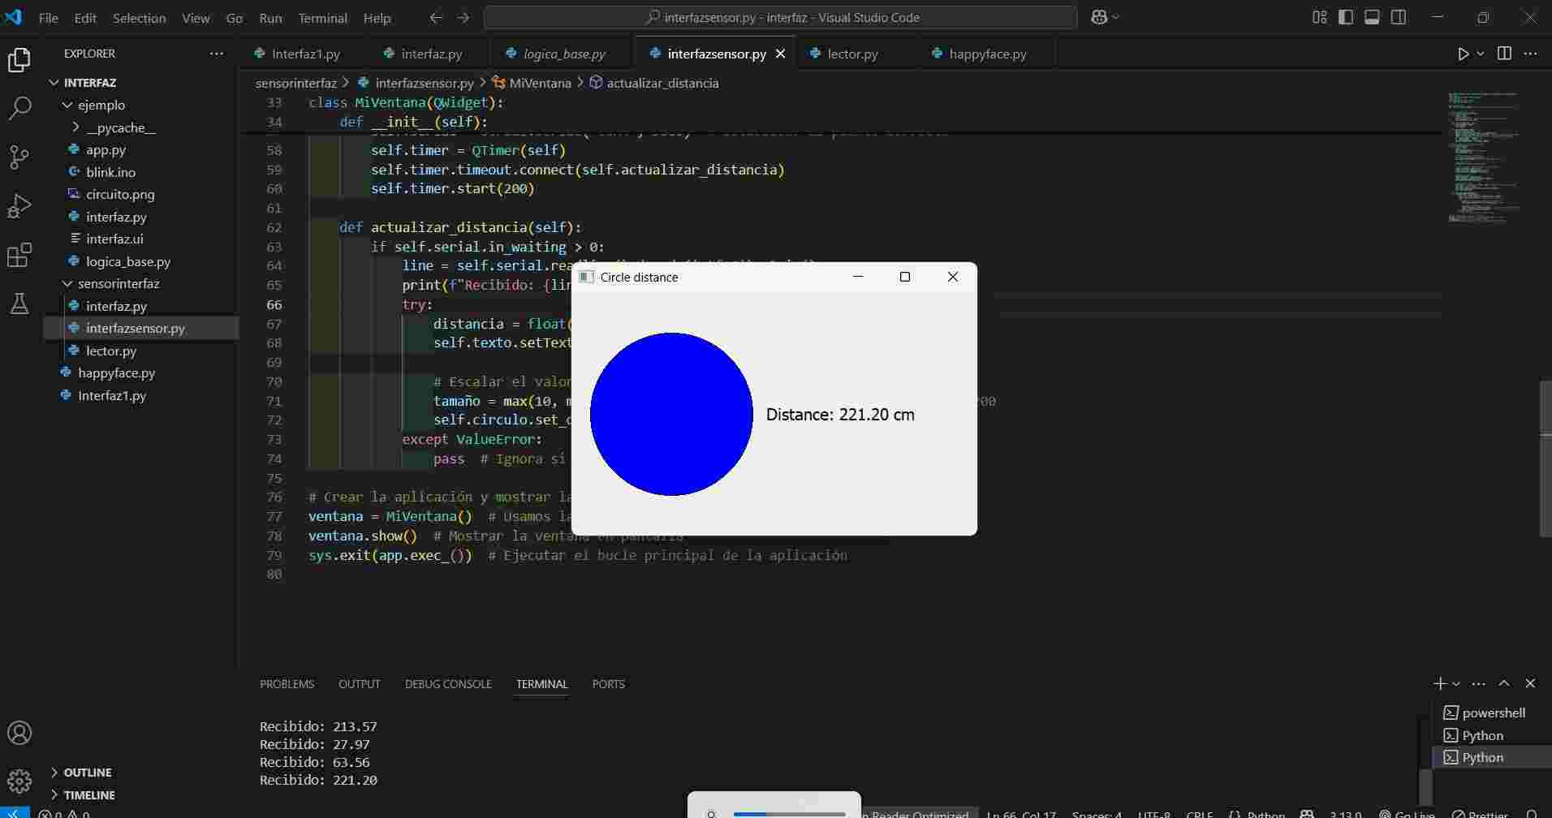
Task: Open the run options dropdown arrow
Action: 1480,54
